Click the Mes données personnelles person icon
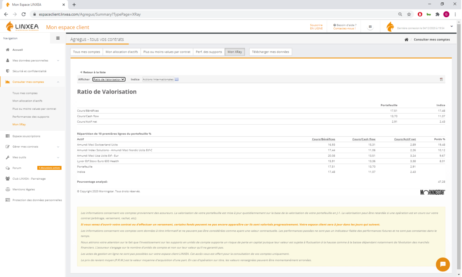Image resolution: width=462 pixels, height=277 pixels. pyautogui.click(x=8, y=60)
